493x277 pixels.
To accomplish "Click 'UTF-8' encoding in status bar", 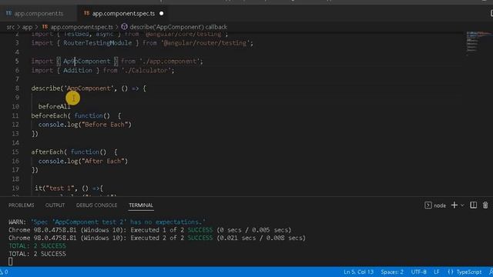I will coord(418,272).
